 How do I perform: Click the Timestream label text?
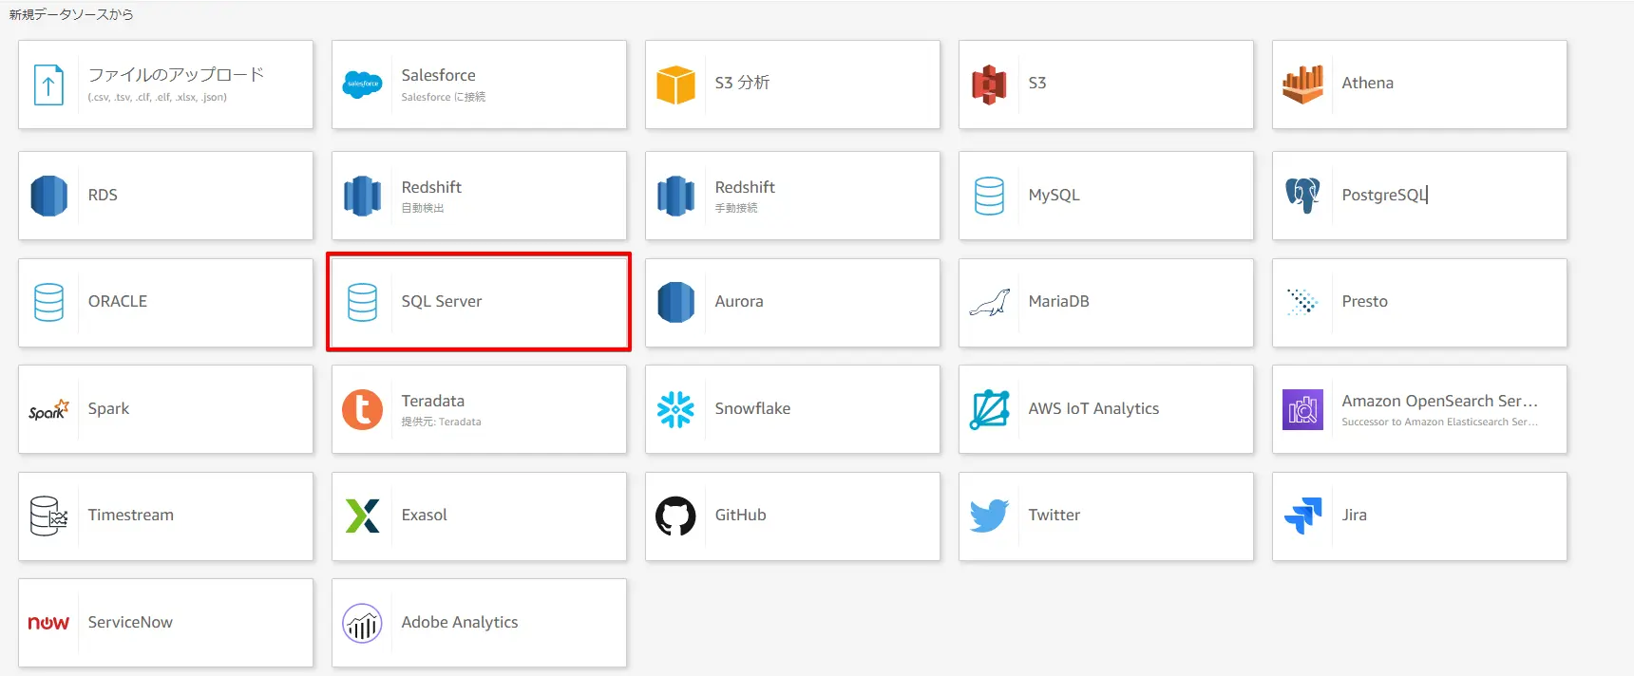[x=131, y=515]
